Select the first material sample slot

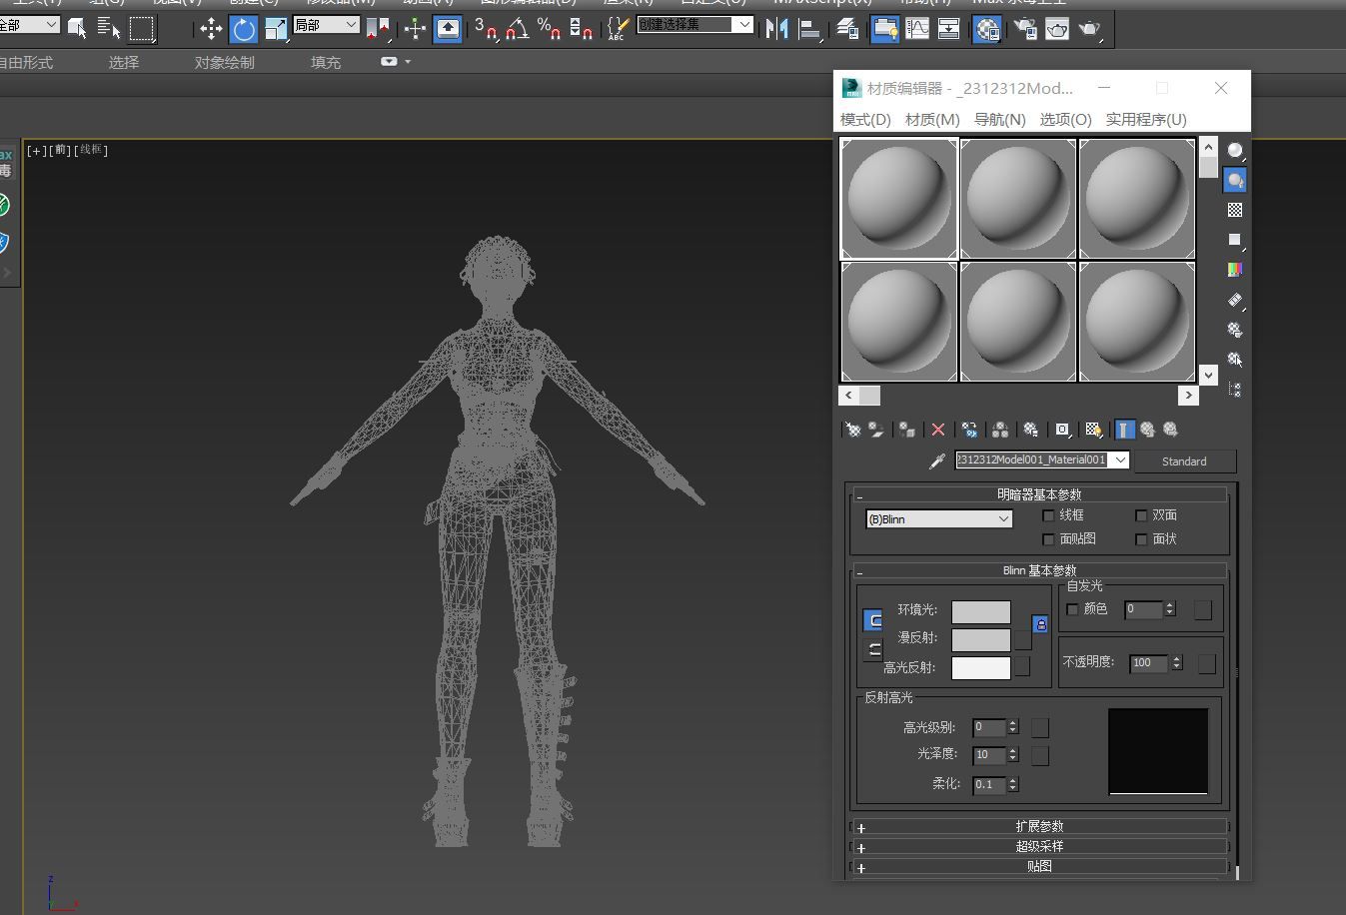pyautogui.click(x=899, y=199)
